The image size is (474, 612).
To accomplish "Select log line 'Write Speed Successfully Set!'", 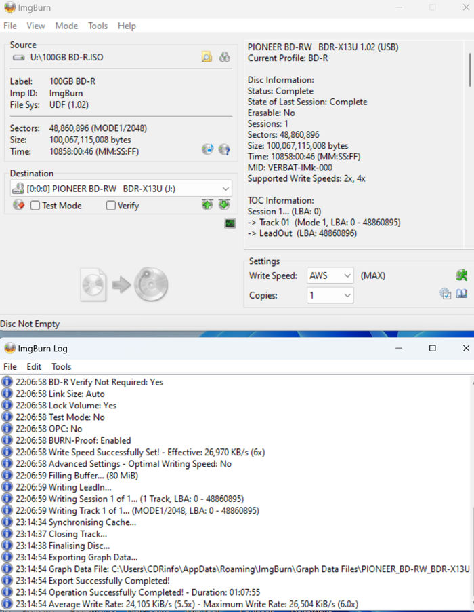I will coord(140,452).
